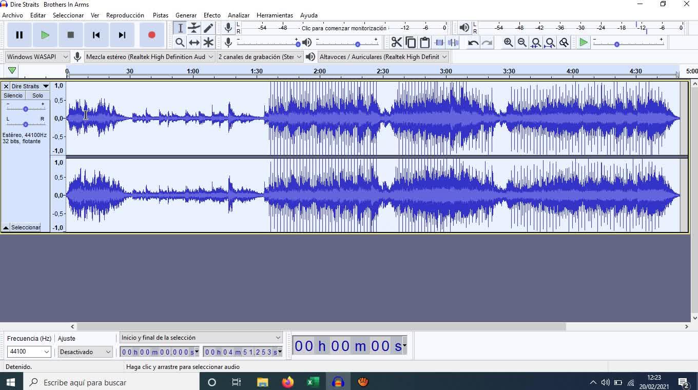Click the Skip to Start button
Image resolution: width=698 pixels, height=390 pixels.
point(96,35)
